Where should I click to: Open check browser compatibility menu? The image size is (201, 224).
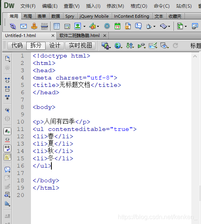pyautogui.click(x=153, y=46)
